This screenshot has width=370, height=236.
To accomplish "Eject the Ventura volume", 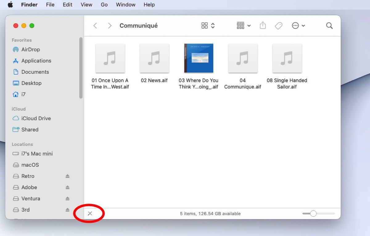I will (68, 199).
